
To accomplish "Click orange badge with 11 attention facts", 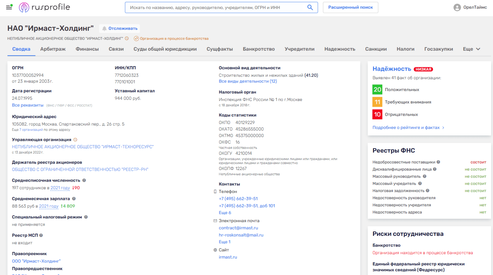I will pos(377,102).
